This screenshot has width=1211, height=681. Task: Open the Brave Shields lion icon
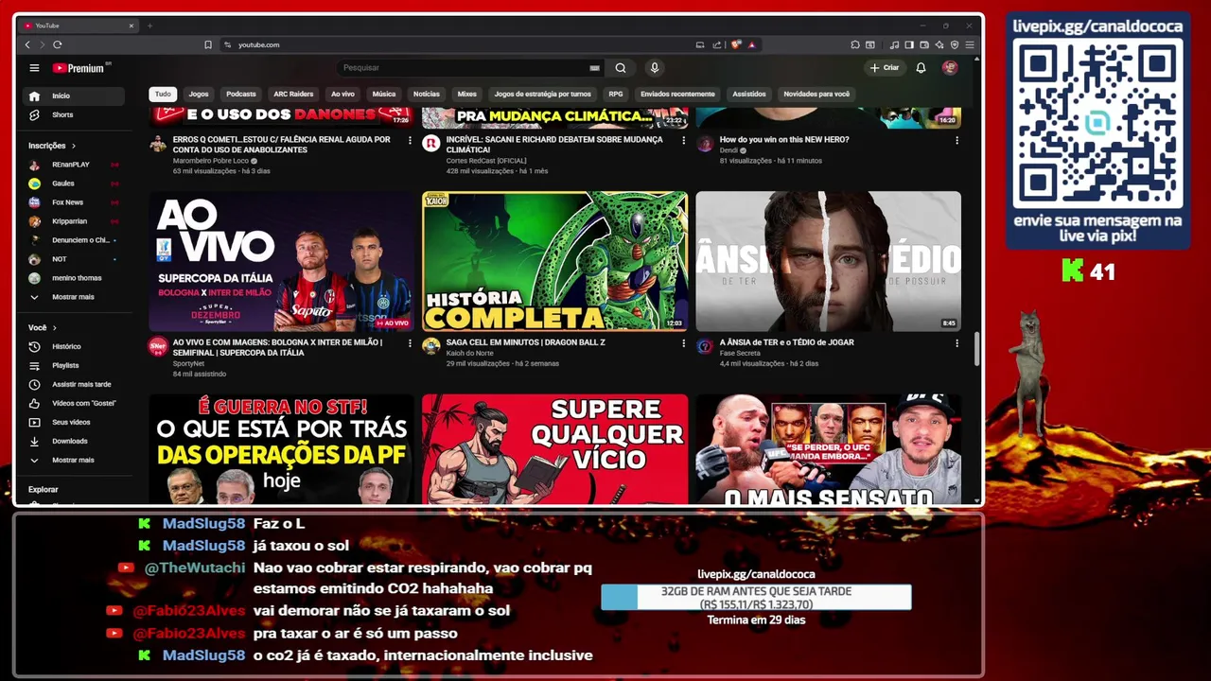tap(736, 44)
